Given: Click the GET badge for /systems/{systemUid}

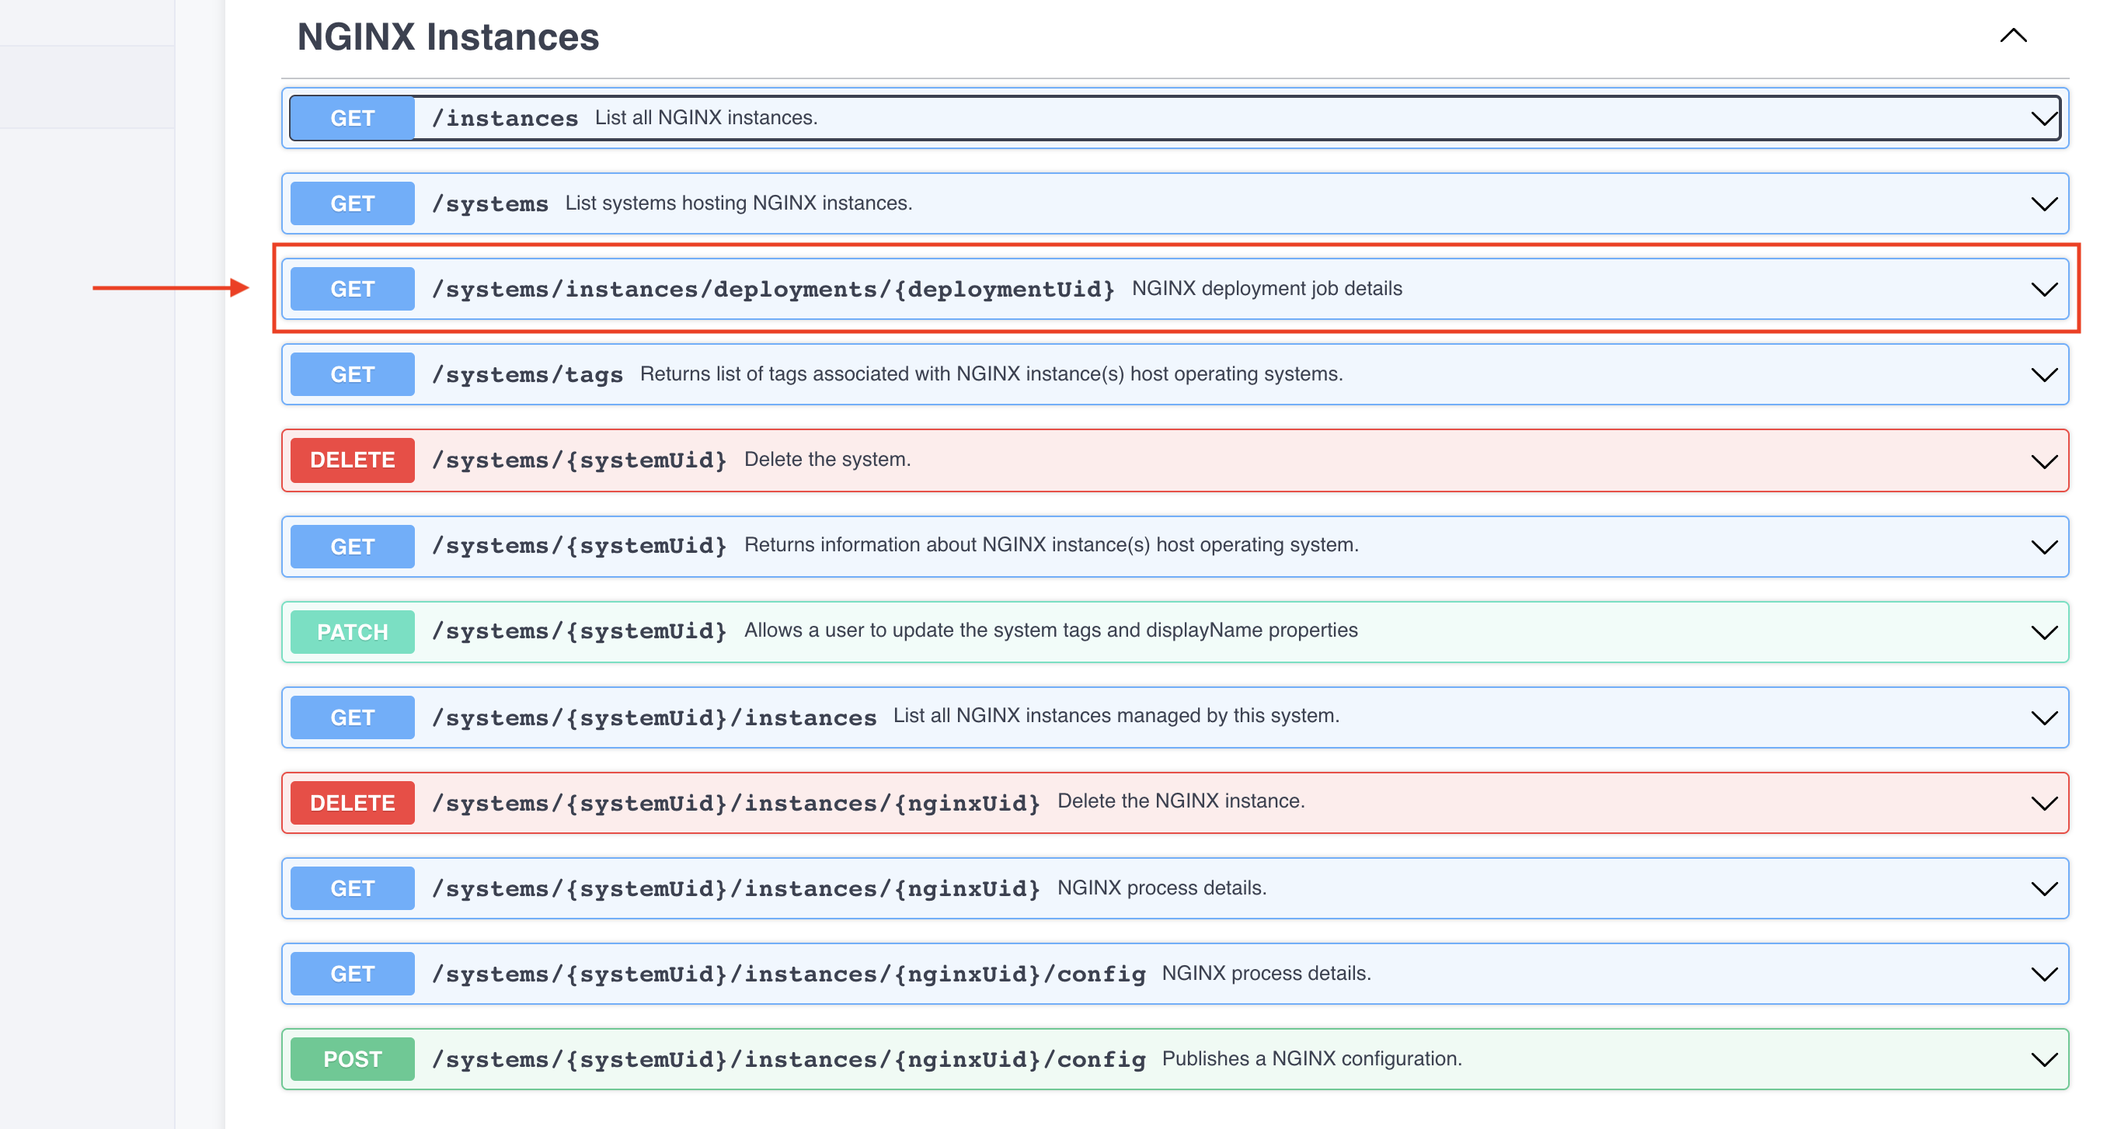Looking at the screenshot, I should coord(353,546).
